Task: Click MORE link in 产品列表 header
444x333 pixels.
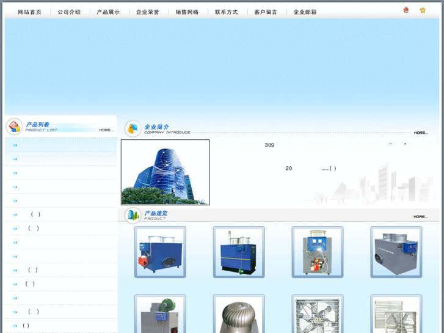Action: tap(106, 130)
